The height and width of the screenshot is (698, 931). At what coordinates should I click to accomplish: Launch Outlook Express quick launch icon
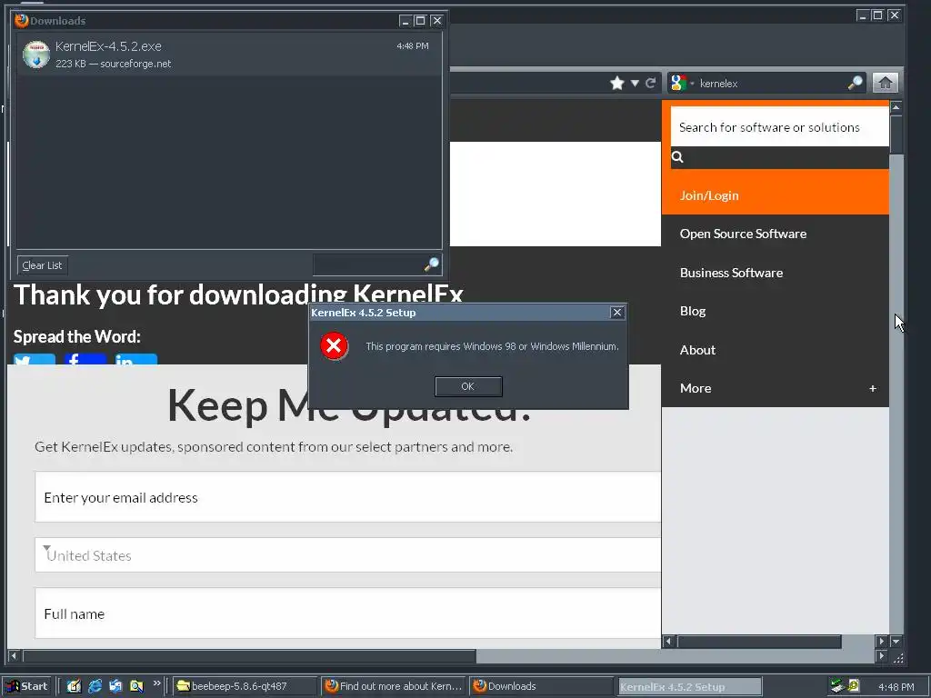point(115,686)
